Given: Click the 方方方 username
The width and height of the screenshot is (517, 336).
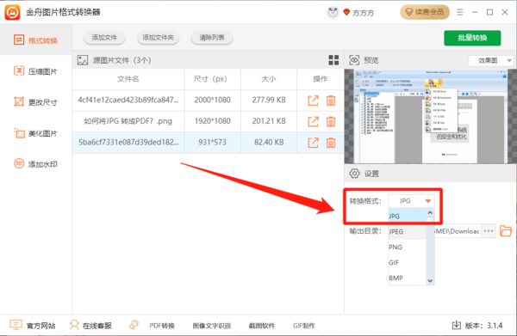Looking at the screenshot, I should tap(363, 13).
